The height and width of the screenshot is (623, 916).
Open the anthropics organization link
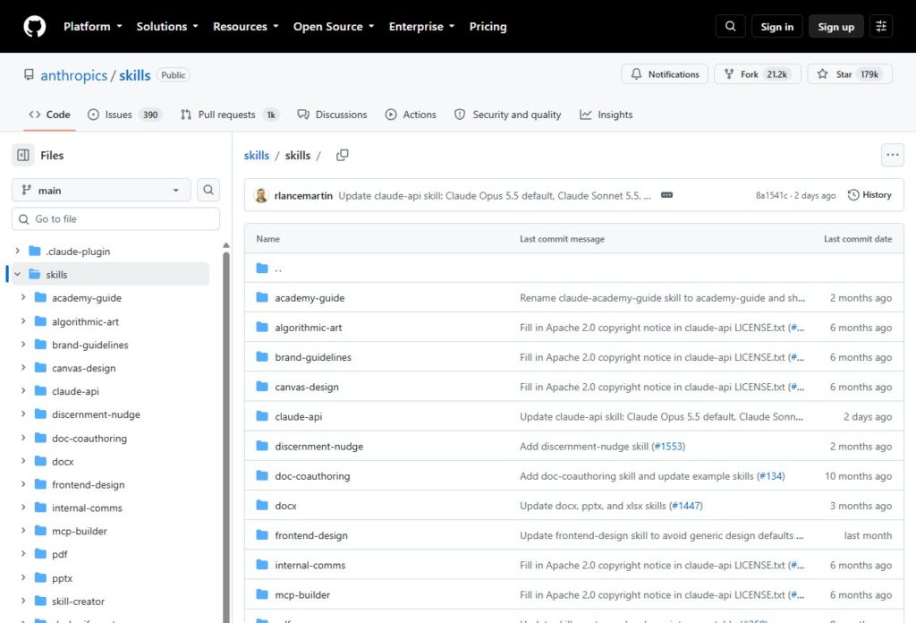pos(73,75)
